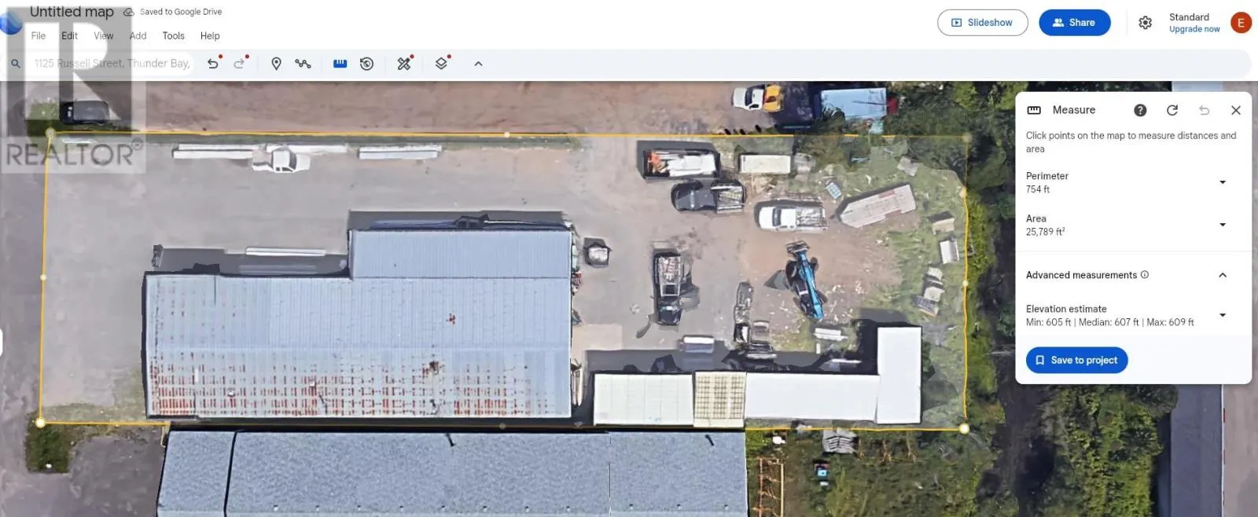Image resolution: width=1258 pixels, height=517 pixels.
Task: Open the historical imagery clock tool
Action: (x=366, y=64)
